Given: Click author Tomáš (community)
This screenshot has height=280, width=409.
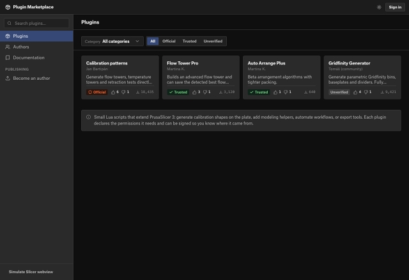Looking at the screenshot, I should [345, 69].
